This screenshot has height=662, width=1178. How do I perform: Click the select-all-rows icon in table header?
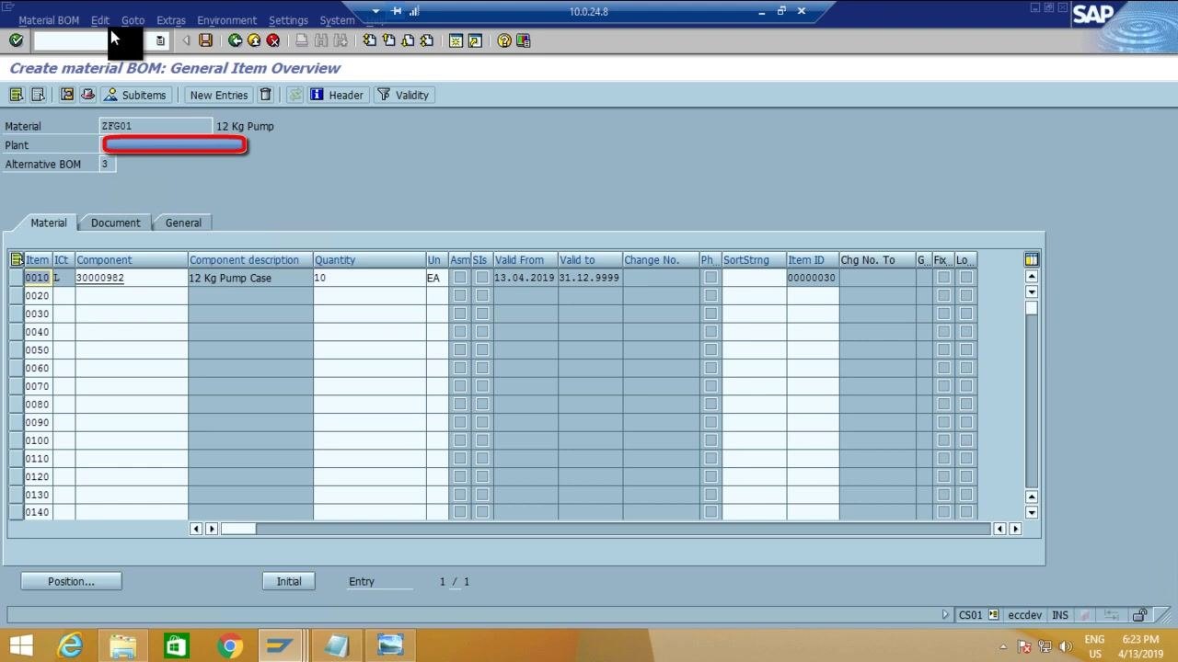pyautogui.click(x=17, y=260)
